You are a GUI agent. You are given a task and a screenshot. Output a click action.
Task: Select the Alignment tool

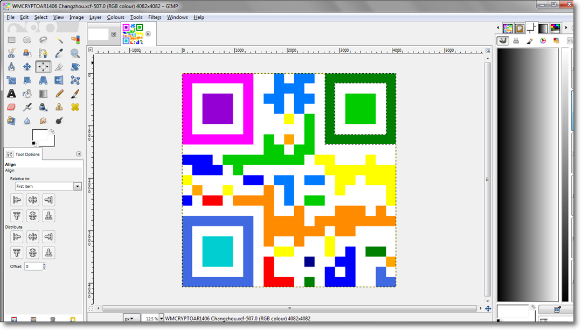pos(43,67)
